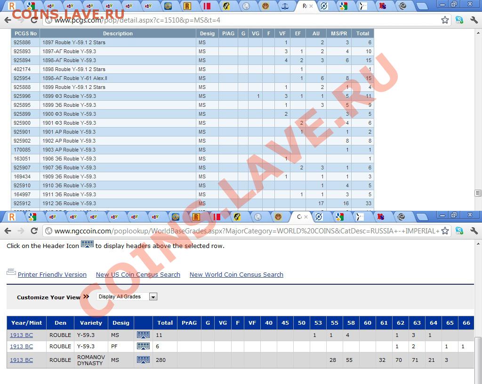
Task: Switch to the scales icon tab in top window
Action: 285,6
